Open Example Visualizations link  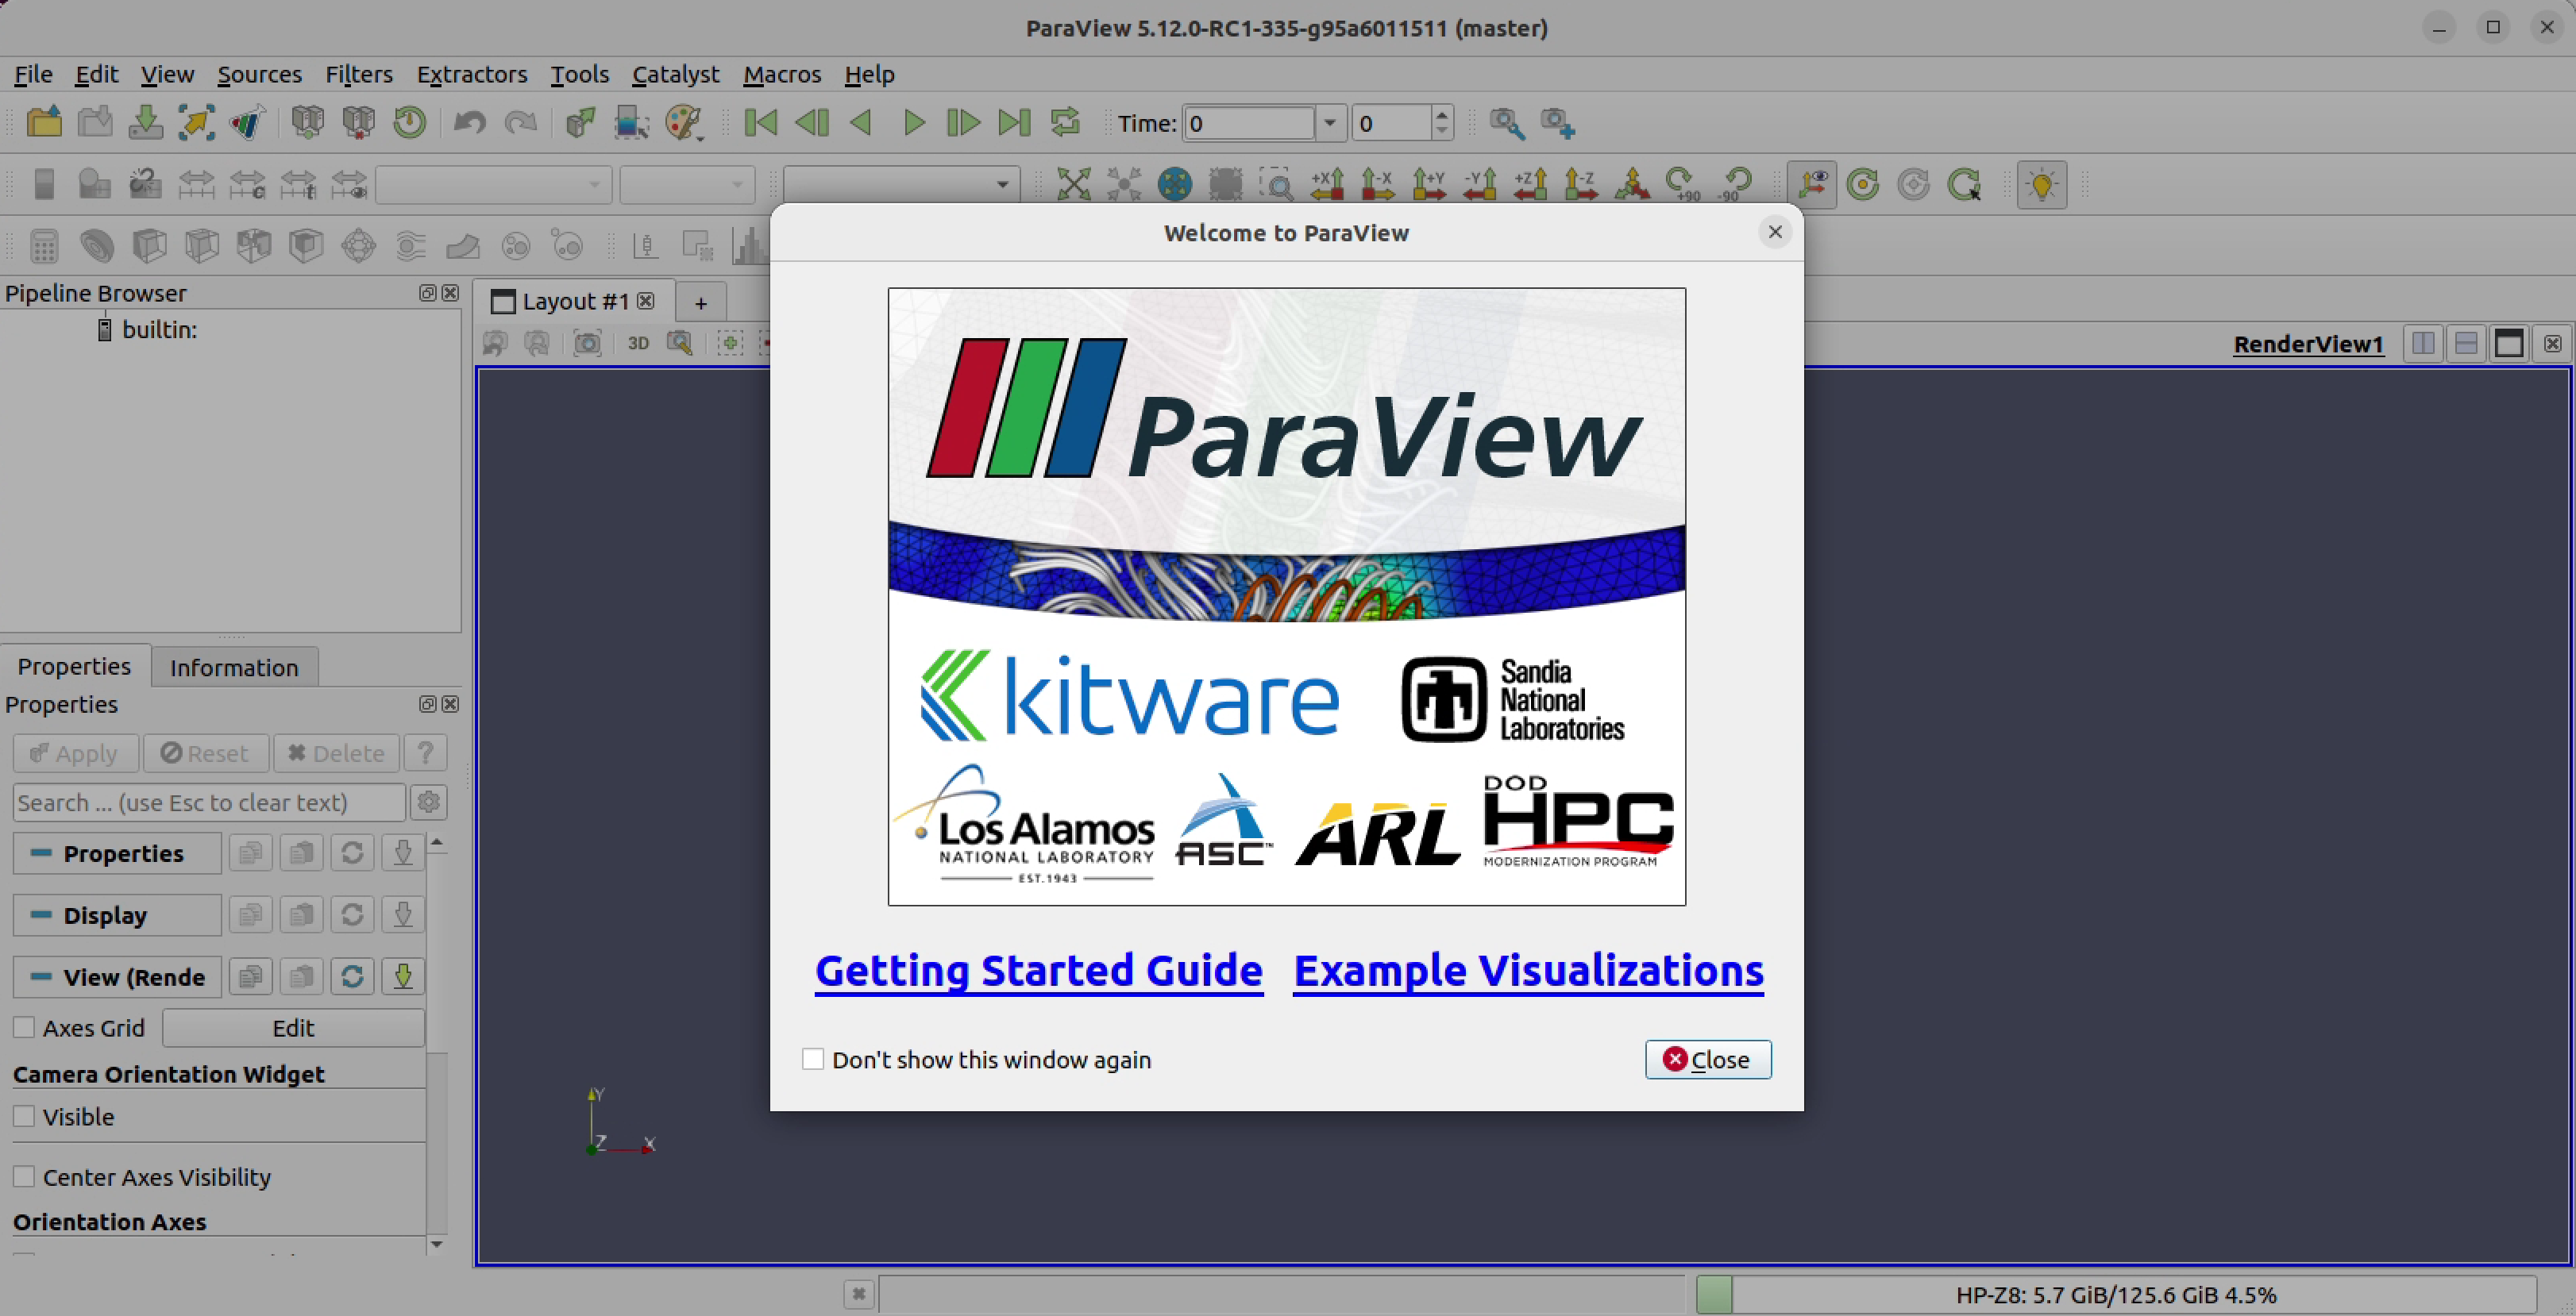click(x=1528, y=970)
